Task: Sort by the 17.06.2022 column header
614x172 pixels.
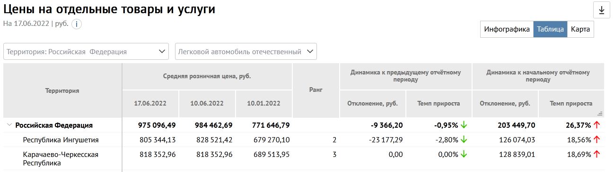Action: (150, 103)
